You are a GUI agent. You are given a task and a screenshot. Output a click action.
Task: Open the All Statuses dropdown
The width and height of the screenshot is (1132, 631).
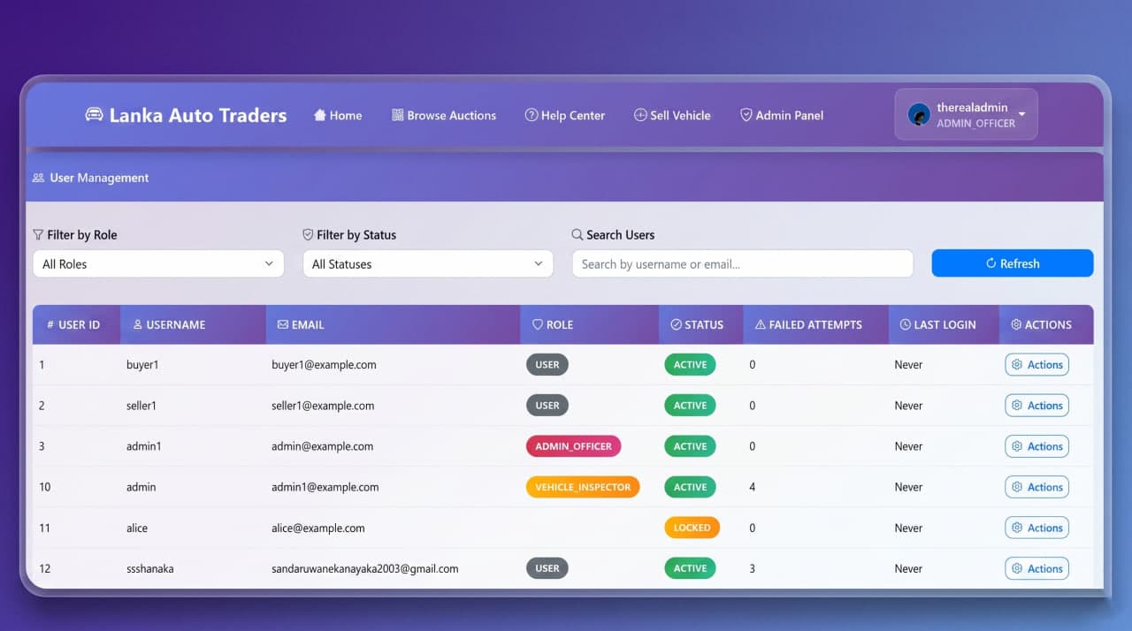[x=428, y=263]
